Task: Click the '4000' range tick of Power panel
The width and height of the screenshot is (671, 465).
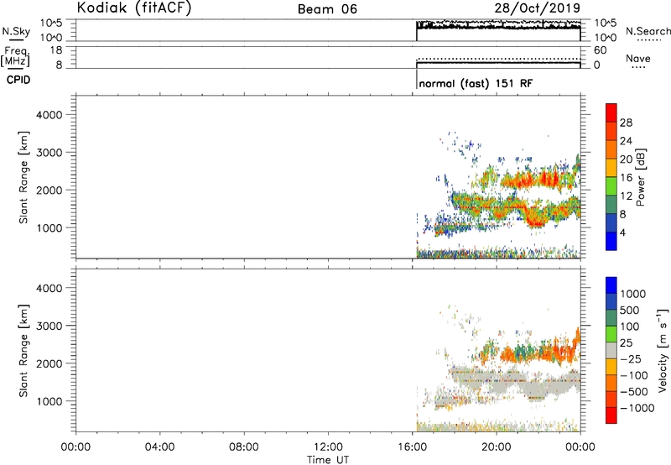Action: click(x=49, y=115)
